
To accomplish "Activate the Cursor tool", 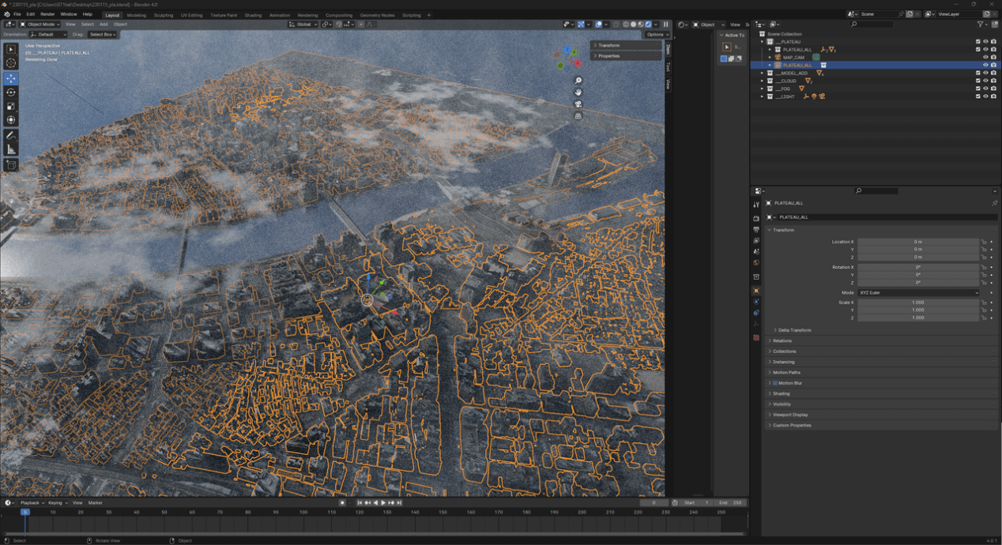I will [x=11, y=63].
